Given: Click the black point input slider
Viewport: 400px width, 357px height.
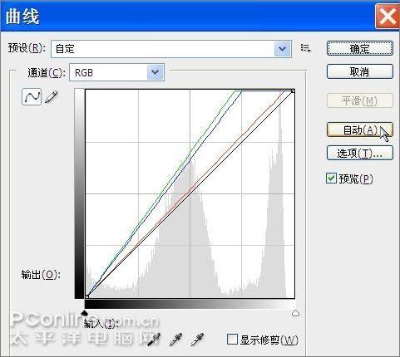Looking at the screenshot, I should [x=84, y=313].
